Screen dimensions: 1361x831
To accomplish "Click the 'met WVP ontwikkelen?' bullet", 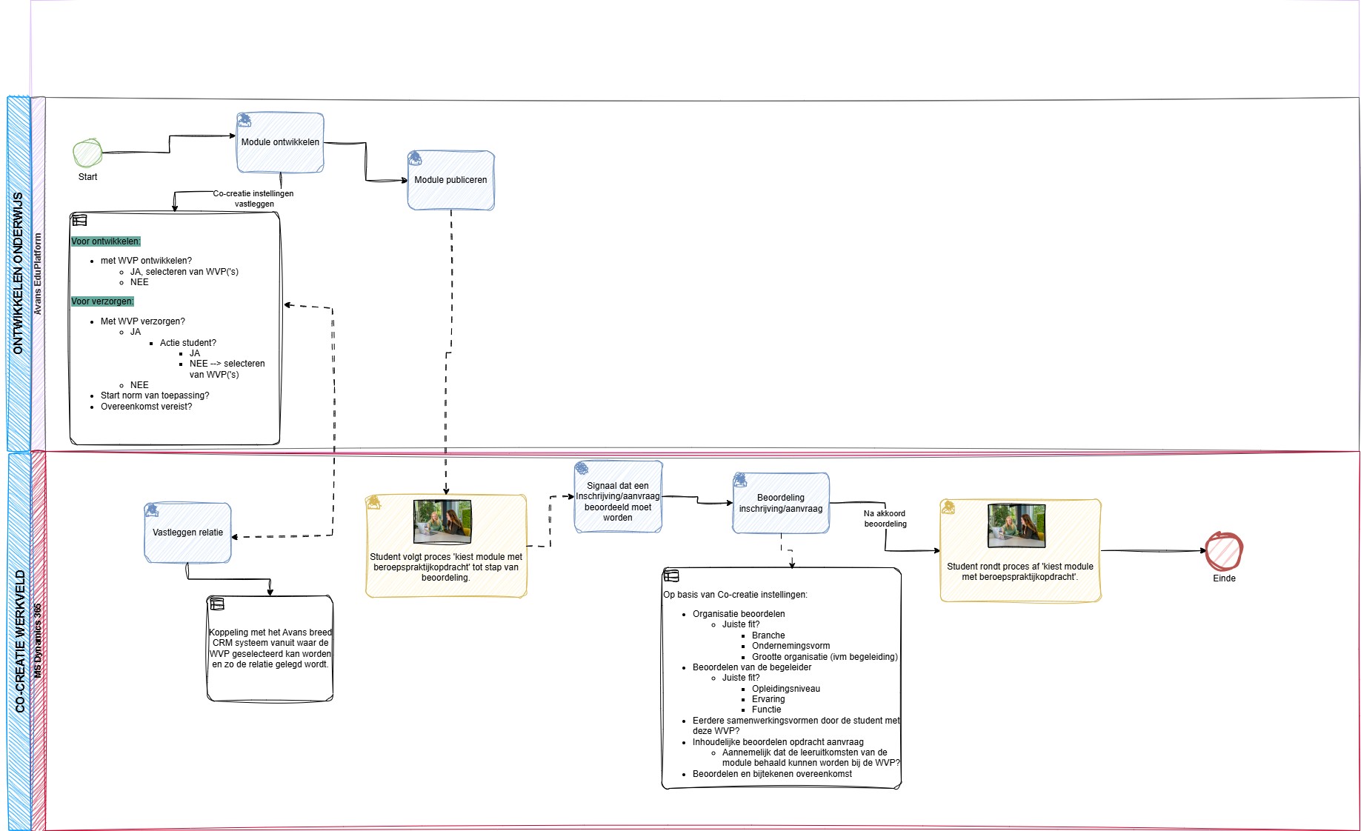I will 146,261.
